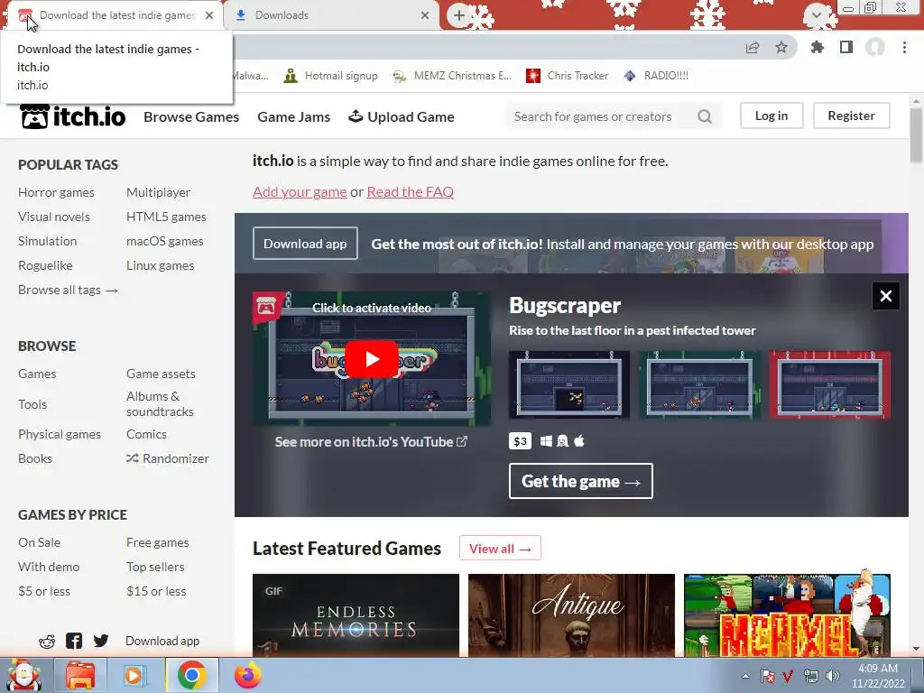Open Game assets category
This screenshot has width=924, height=693.
point(161,374)
